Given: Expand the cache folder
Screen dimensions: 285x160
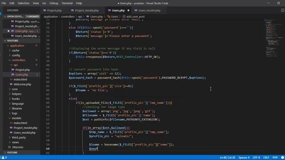Looking at the screenshot, I should 16,50.
